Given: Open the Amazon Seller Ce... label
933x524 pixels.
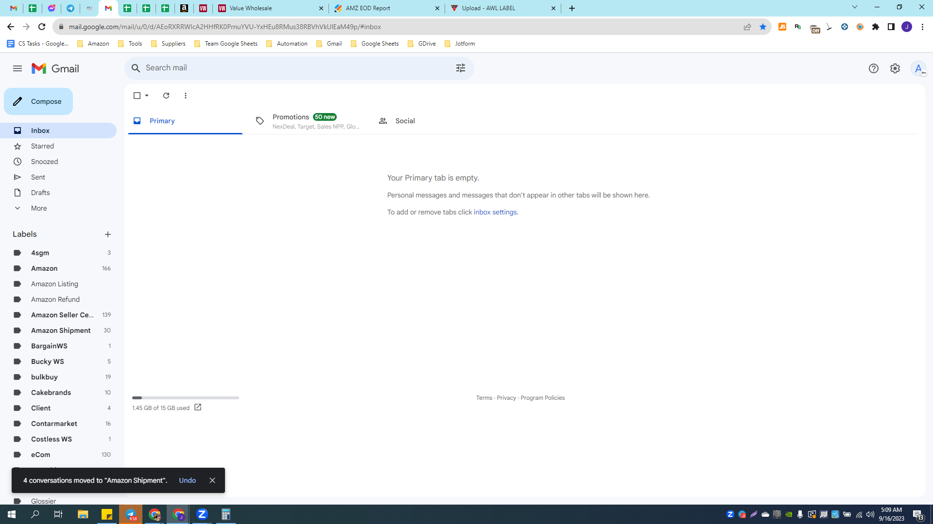Looking at the screenshot, I should (58, 315).
